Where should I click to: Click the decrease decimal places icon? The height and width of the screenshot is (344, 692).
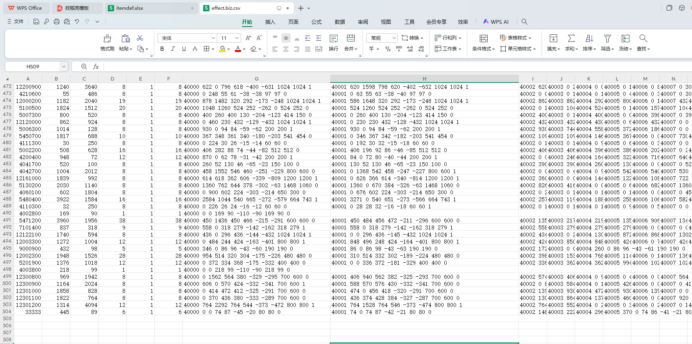tap(421, 49)
